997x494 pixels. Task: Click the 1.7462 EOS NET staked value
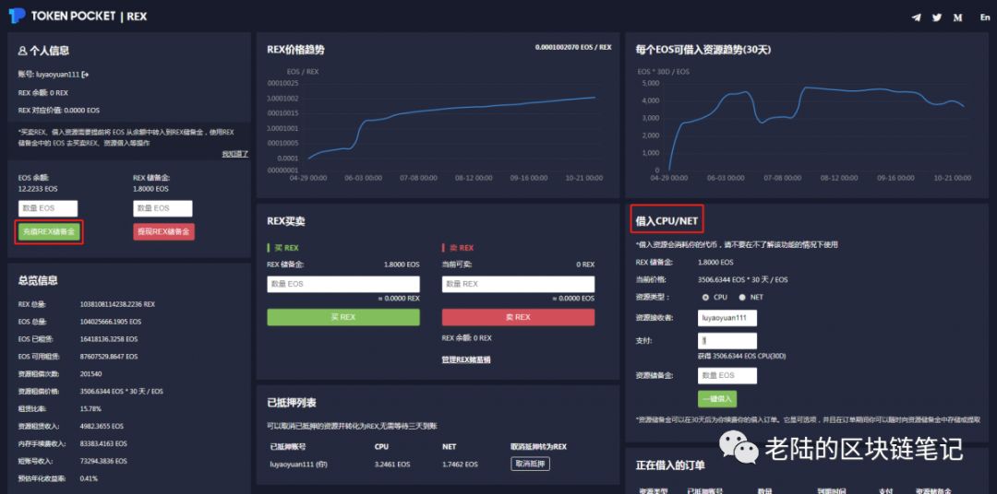[460, 465]
